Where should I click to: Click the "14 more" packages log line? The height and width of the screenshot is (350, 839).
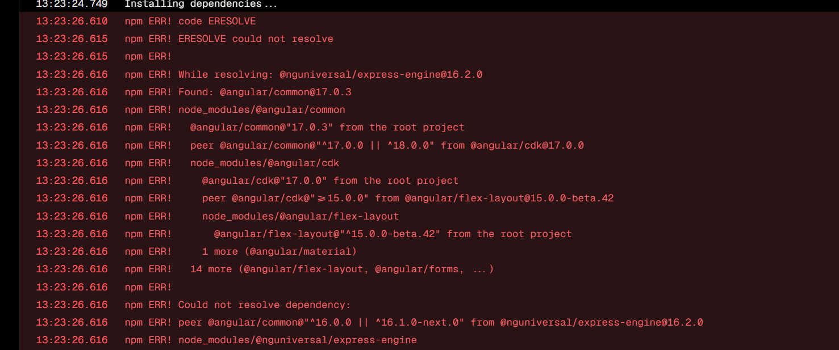pyautogui.click(x=341, y=269)
